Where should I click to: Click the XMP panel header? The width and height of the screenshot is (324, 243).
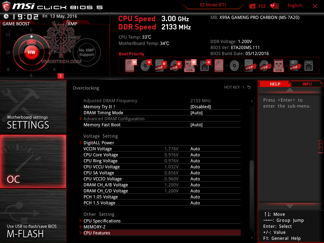[72, 24]
